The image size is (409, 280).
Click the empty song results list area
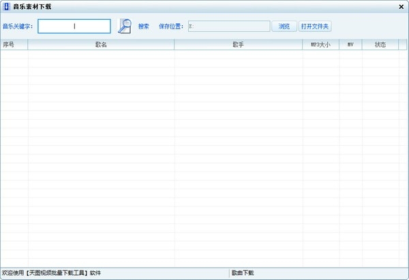pos(204,159)
